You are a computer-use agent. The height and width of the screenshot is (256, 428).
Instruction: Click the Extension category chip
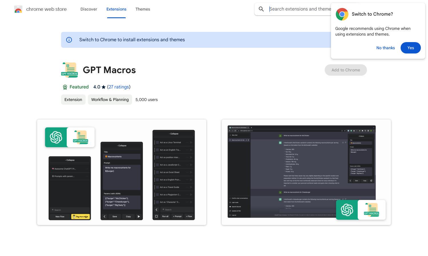[73, 100]
